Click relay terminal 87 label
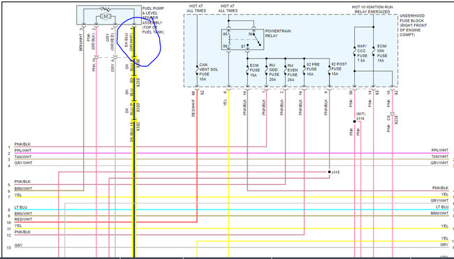Image resolution: width=454 pixels, height=259 pixels. tap(244, 46)
